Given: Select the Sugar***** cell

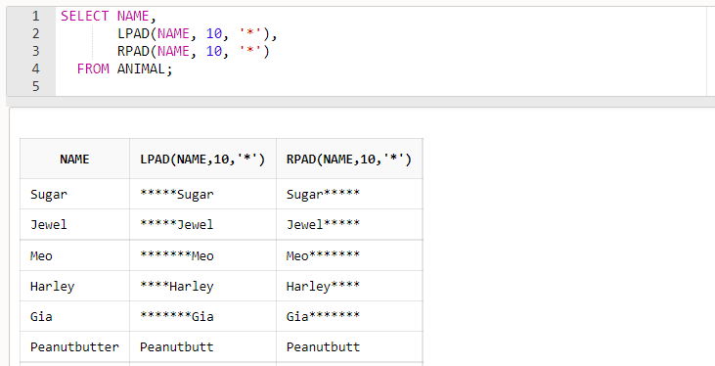Looking at the screenshot, I should click(349, 194).
